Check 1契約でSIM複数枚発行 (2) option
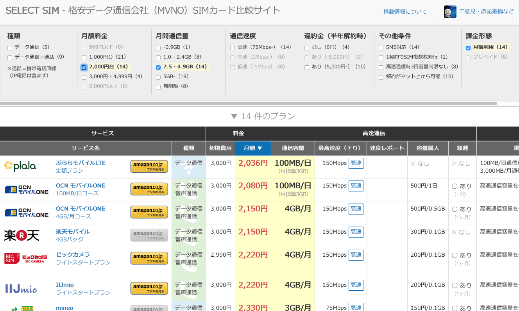 point(381,57)
